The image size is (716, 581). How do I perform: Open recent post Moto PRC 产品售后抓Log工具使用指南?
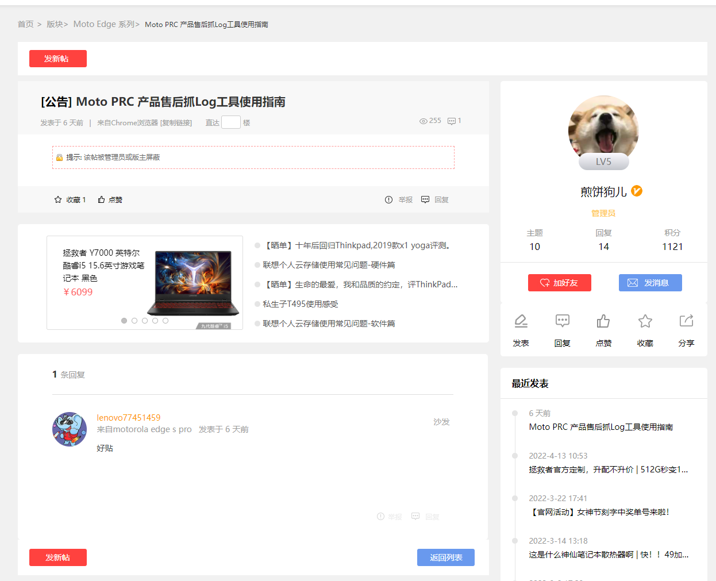601,427
